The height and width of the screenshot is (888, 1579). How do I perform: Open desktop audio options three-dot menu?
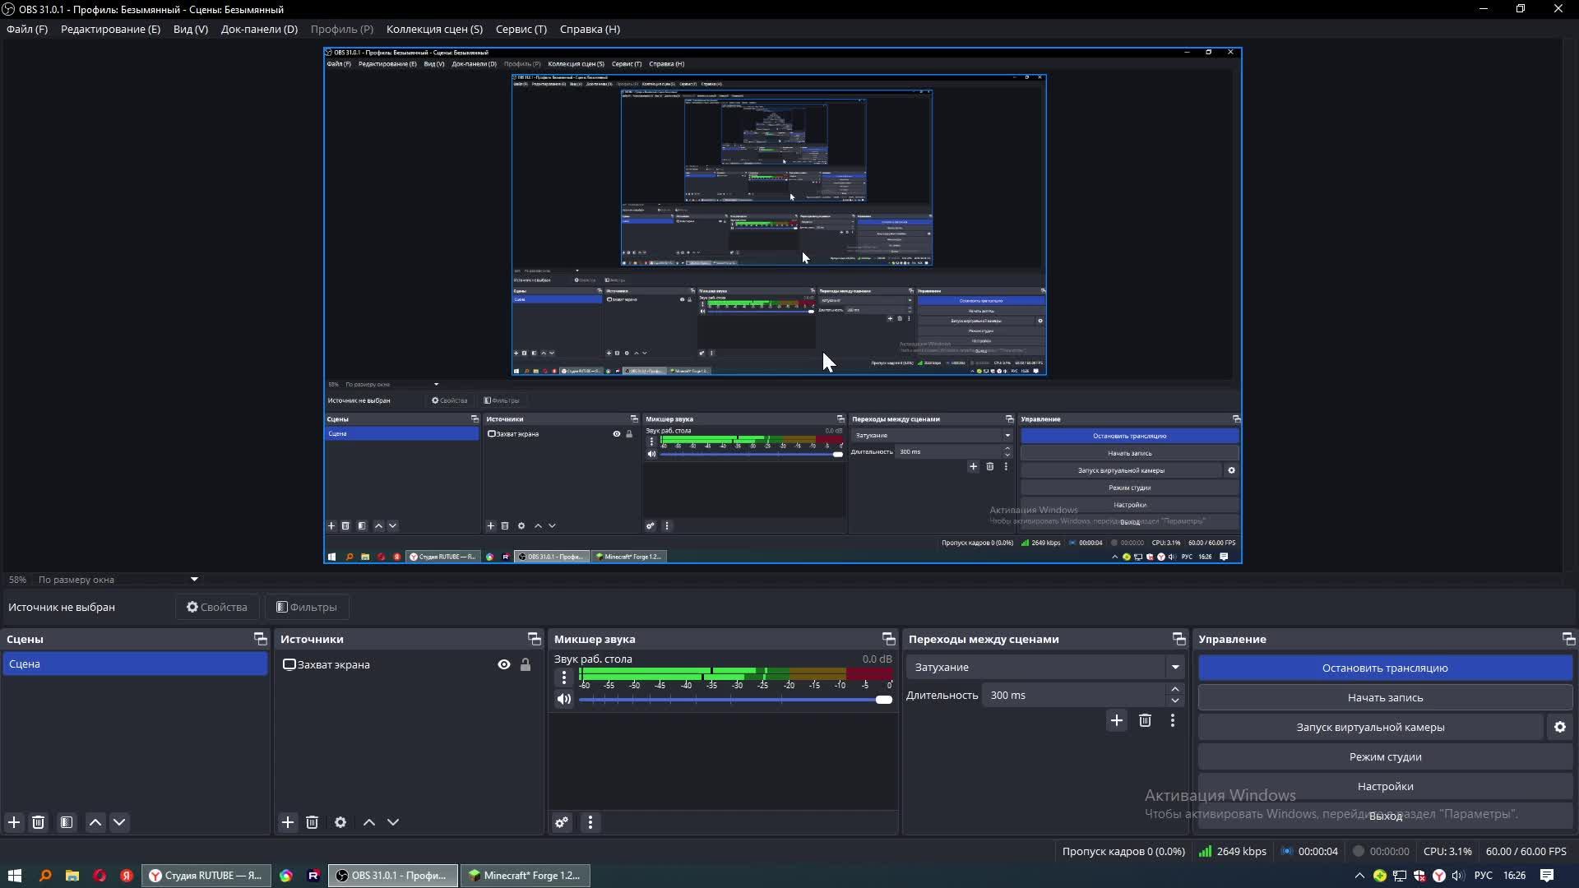pyautogui.click(x=563, y=678)
